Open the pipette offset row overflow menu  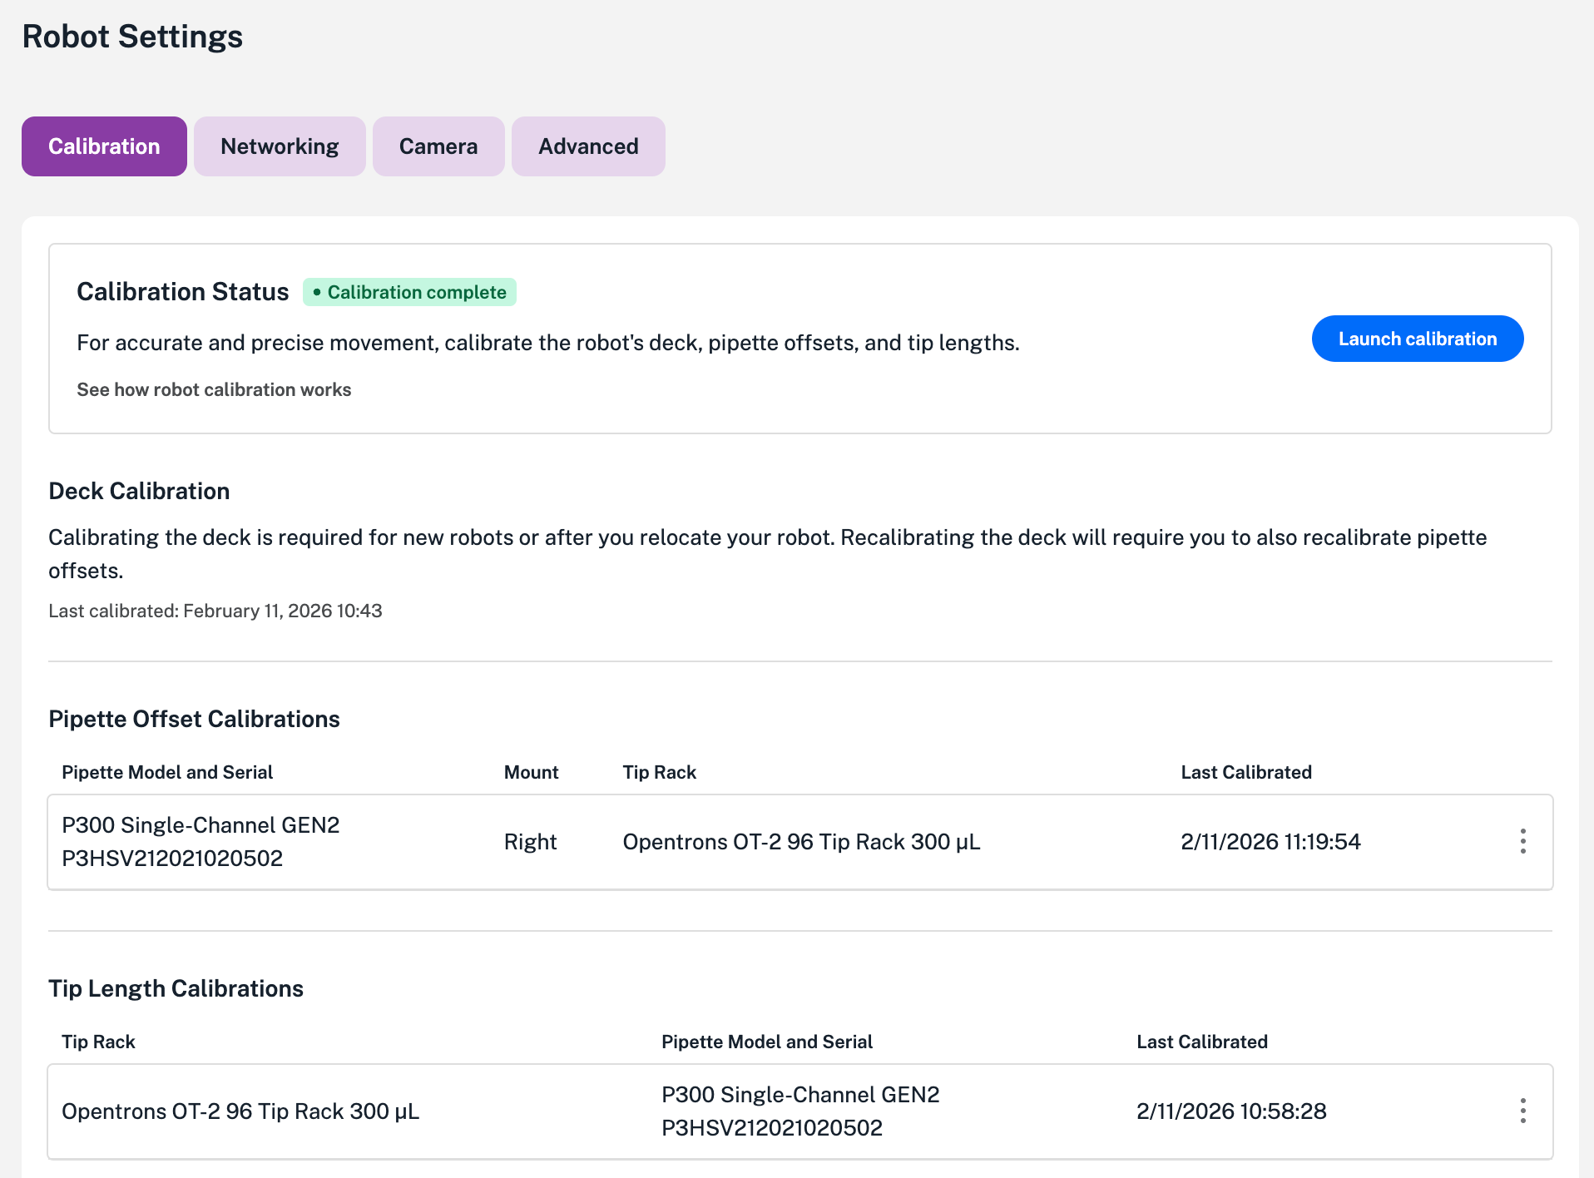click(1522, 841)
